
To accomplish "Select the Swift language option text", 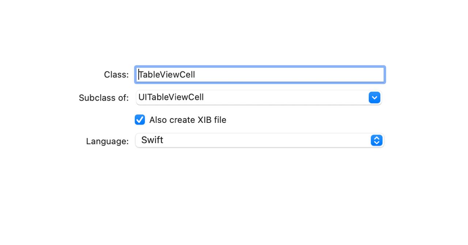I will pos(152,140).
